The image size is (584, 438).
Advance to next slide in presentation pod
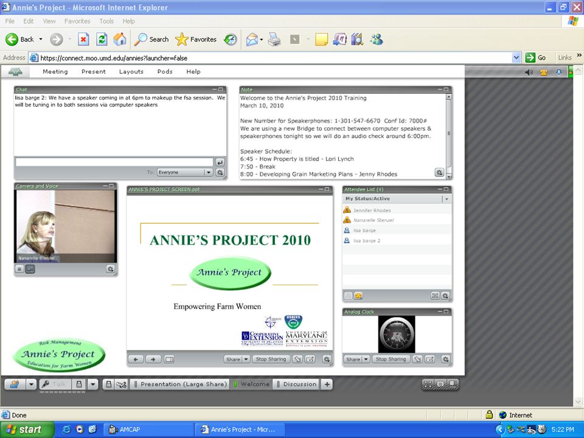pyautogui.click(x=153, y=360)
